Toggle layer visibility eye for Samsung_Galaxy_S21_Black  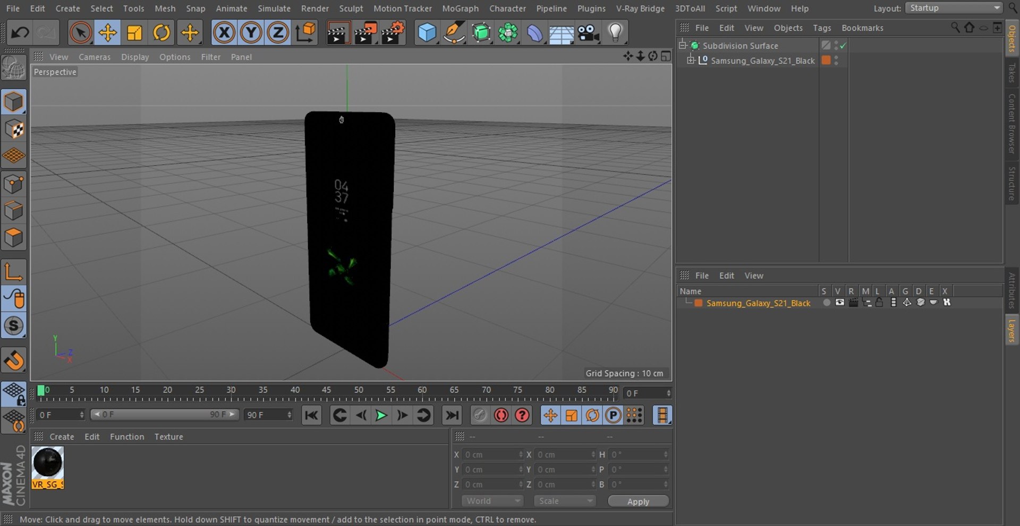pyautogui.click(x=839, y=303)
